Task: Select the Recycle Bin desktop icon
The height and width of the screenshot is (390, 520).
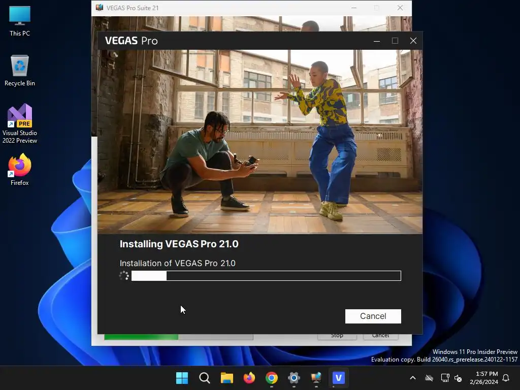Action: click(20, 71)
